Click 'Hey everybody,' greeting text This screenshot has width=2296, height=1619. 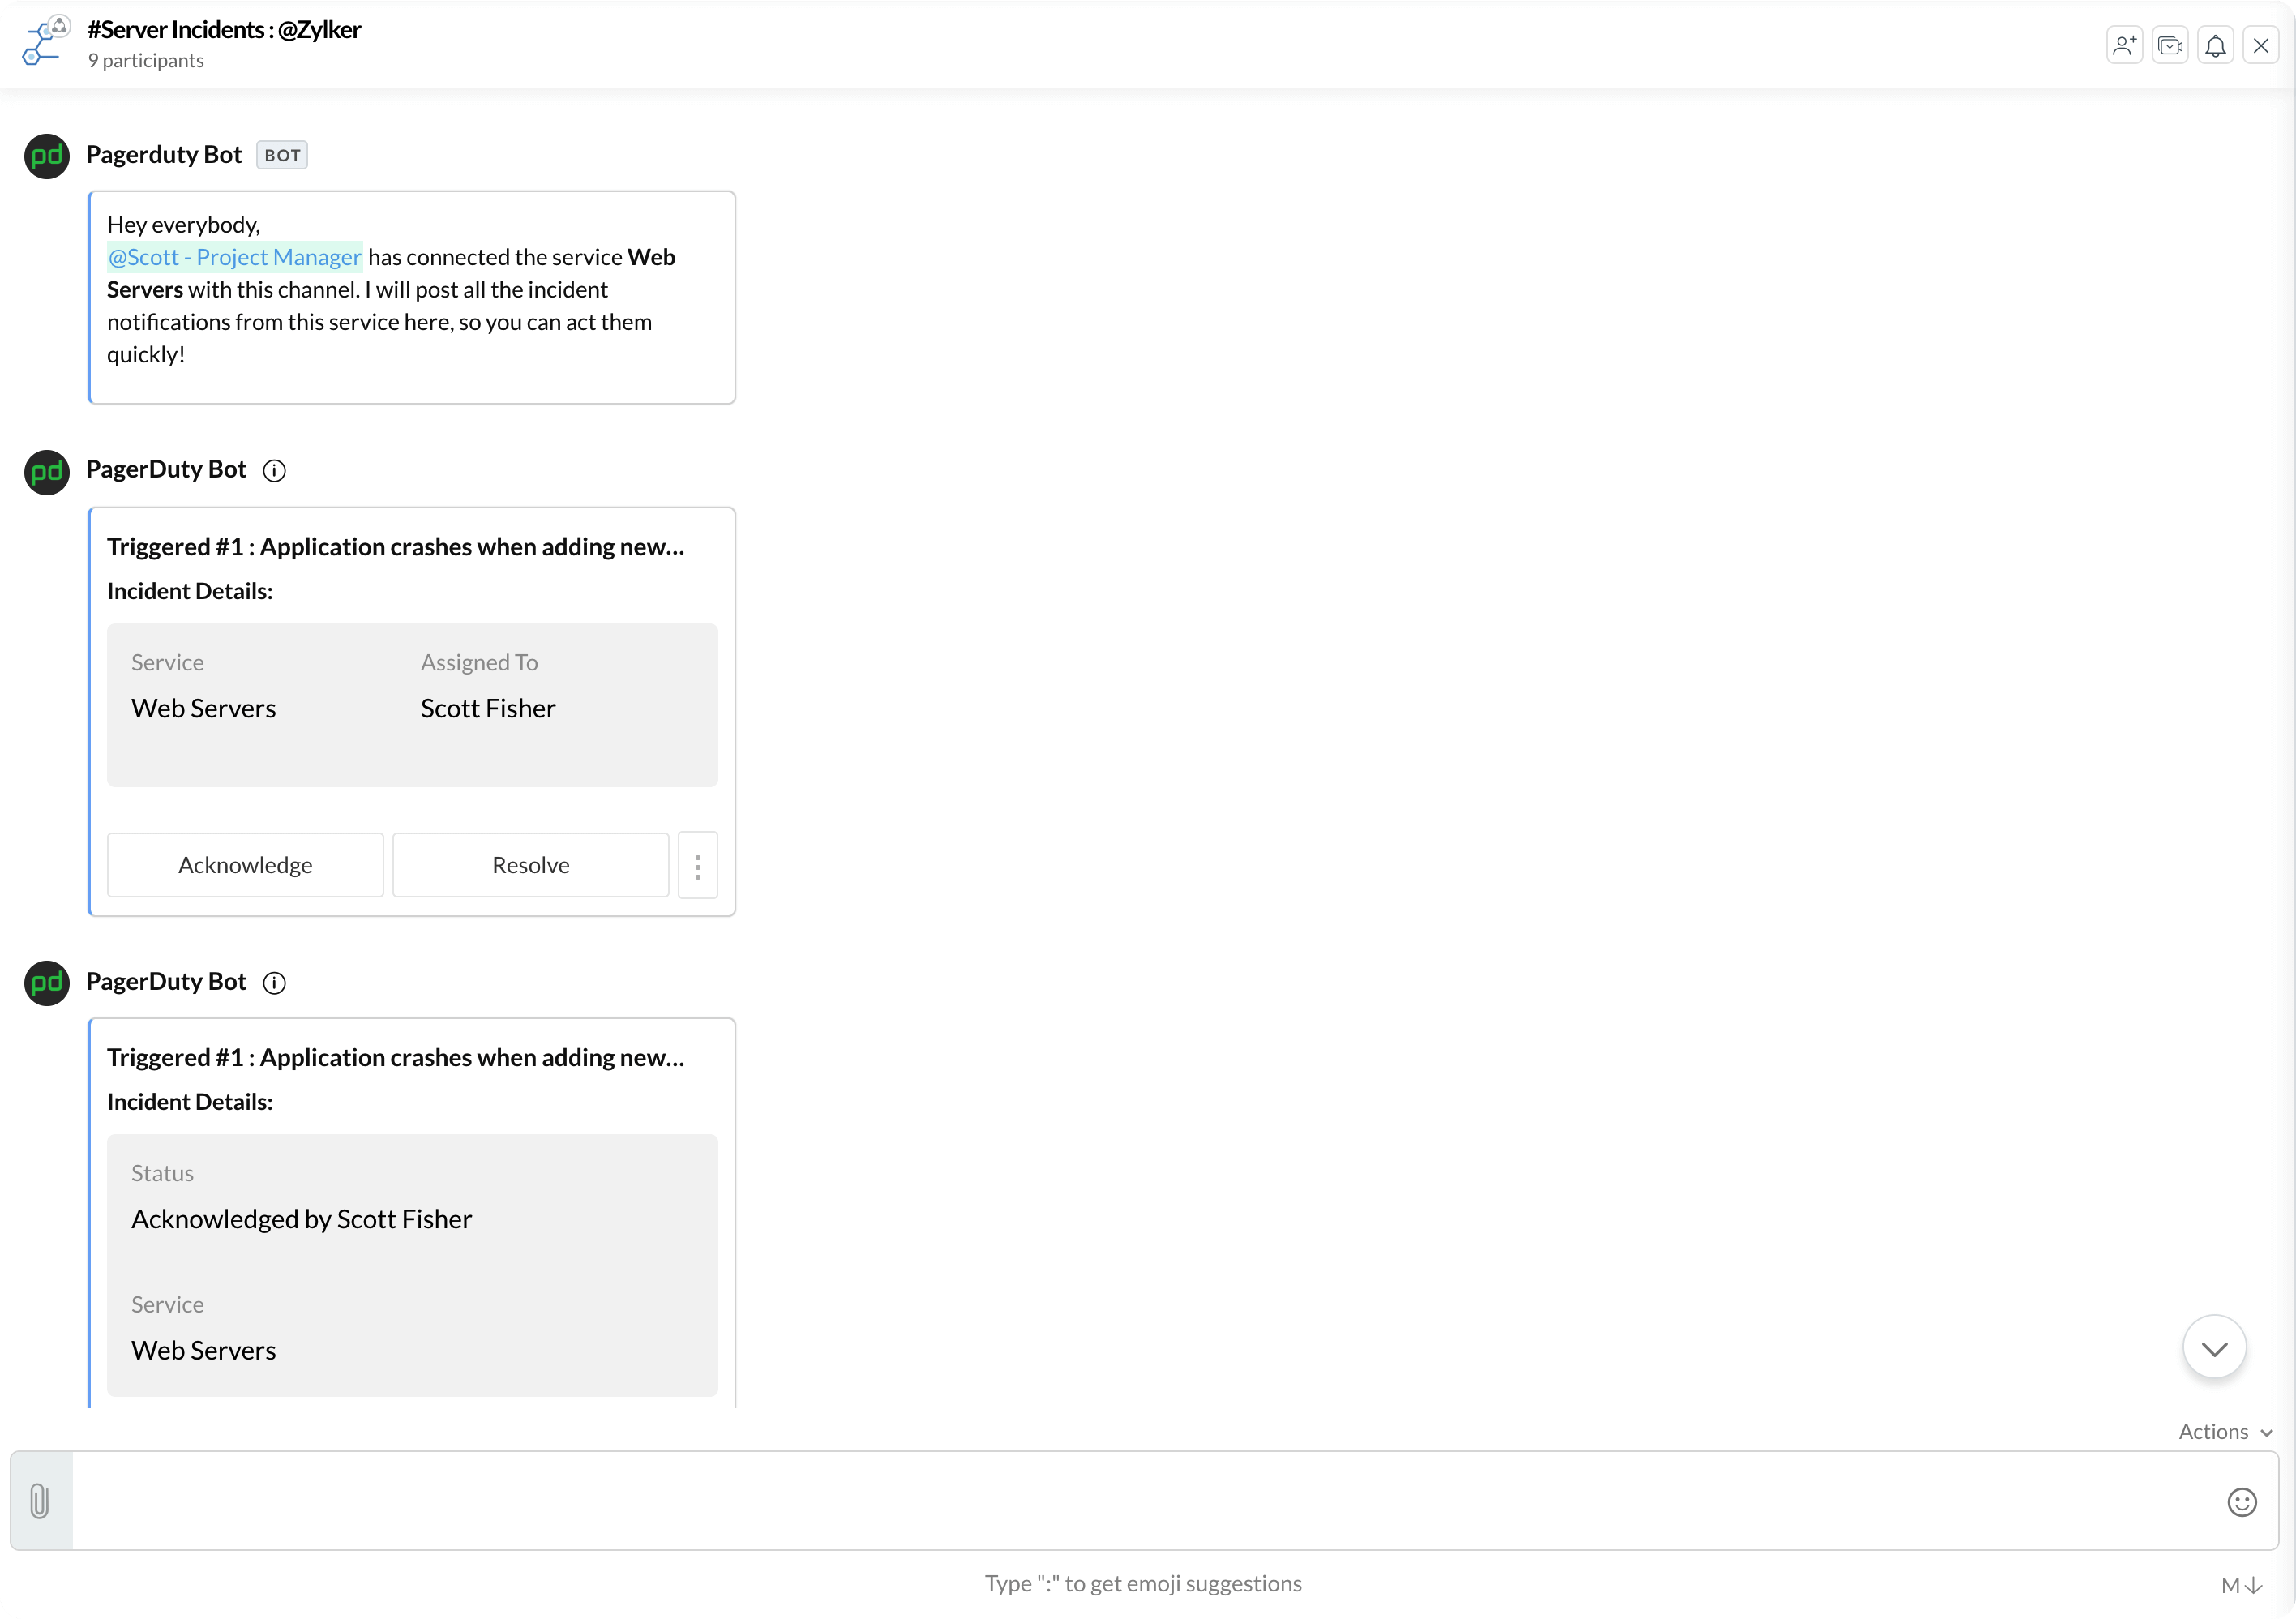[184, 225]
